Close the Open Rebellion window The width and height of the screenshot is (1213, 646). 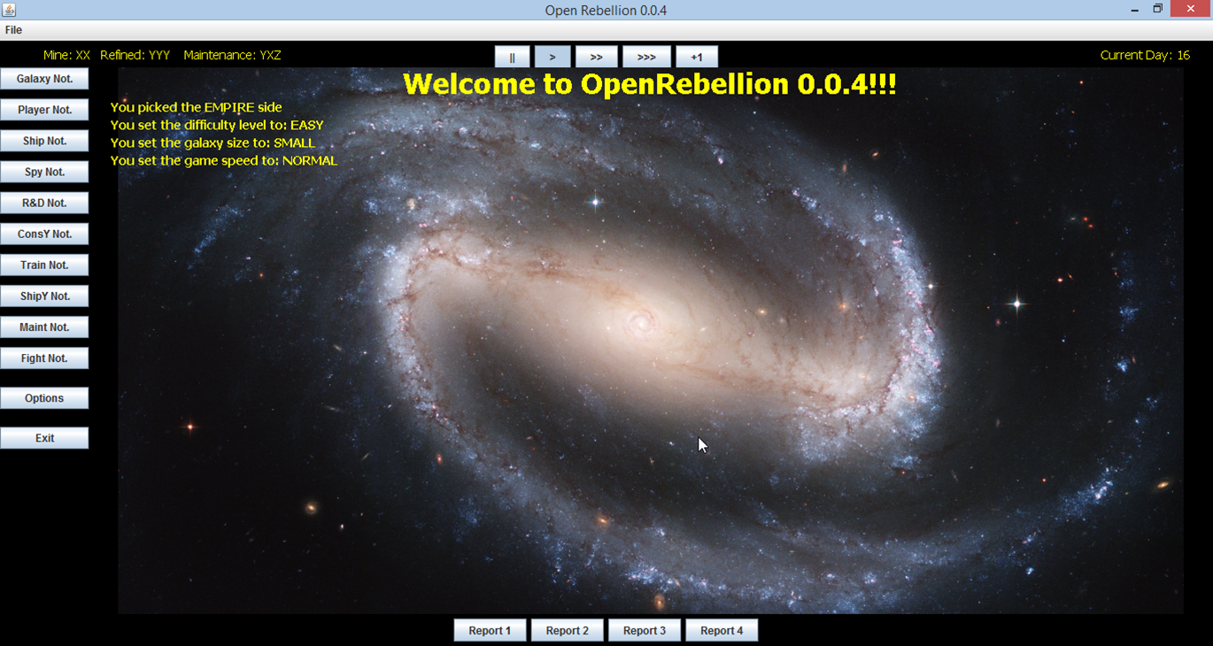coord(1191,9)
